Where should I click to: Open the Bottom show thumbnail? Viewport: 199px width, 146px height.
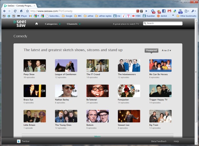98,116
